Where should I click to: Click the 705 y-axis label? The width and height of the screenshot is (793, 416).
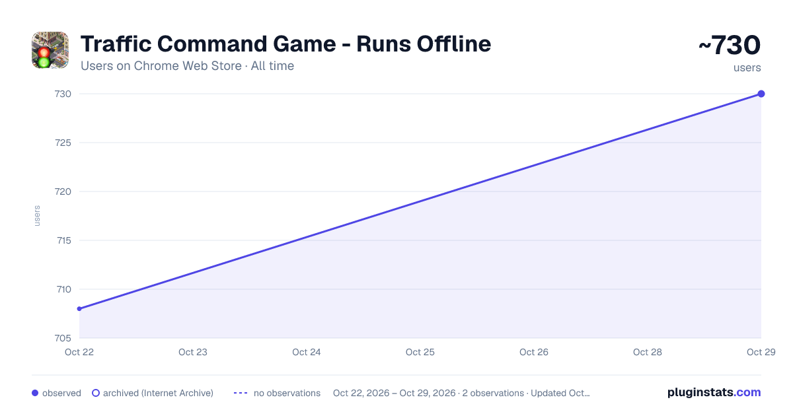[x=63, y=338]
